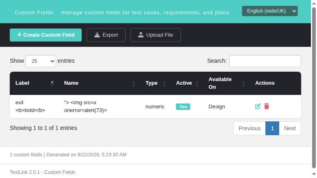Change the Show entries count dropdown
Image resolution: width=317 pixels, height=178 pixels.
coord(41,61)
